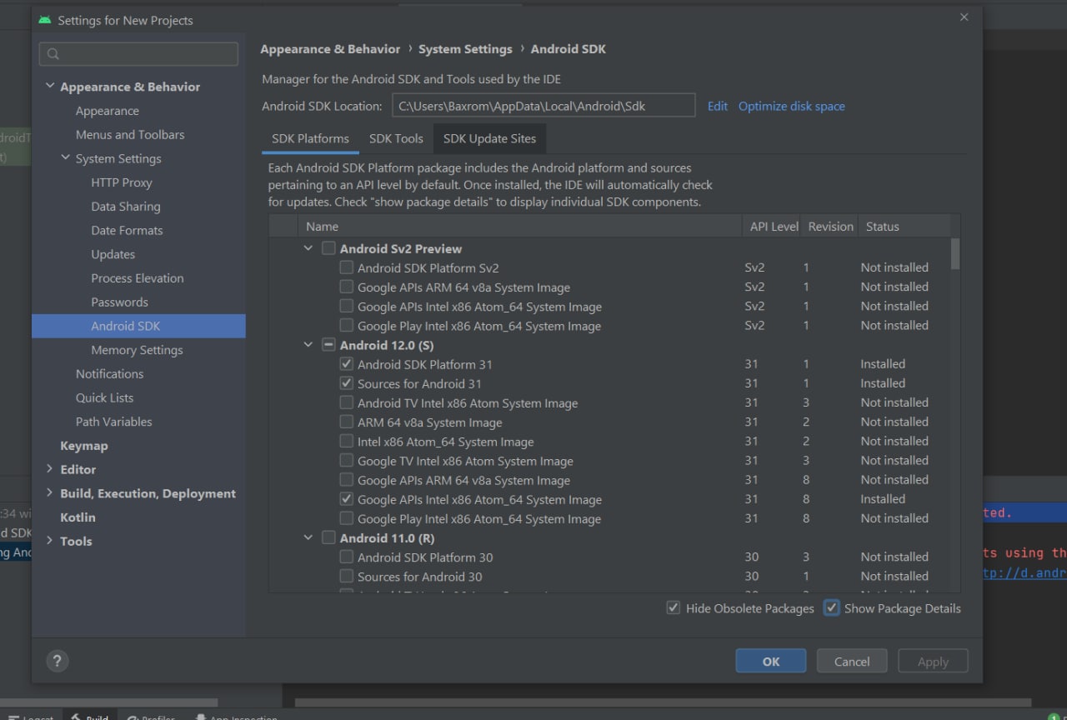Check Google Play Intel x86 Atom_64 System Image 31
The width and height of the screenshot is (1067, 720).
[x=346, y=518]
